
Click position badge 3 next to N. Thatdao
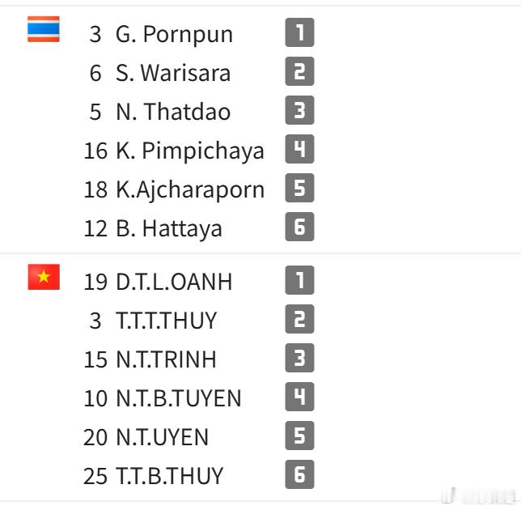click(x=299, y=110)
